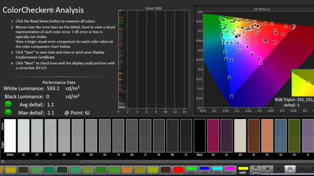The height and width of the screenshot is (176, 314).
Task: Click the 6K gray swatch
Action: [64, 136]
